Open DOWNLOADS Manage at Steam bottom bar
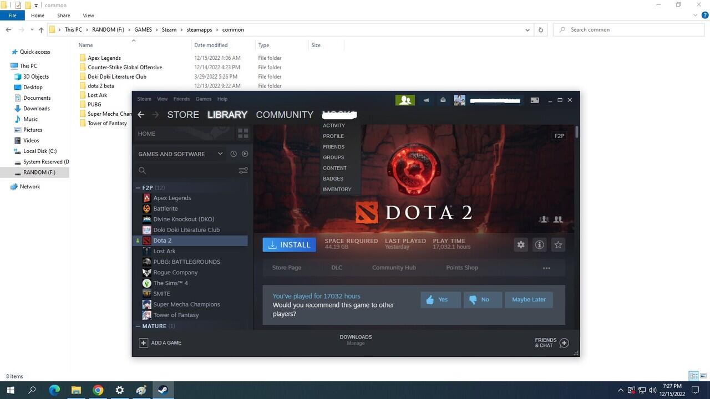Image resolution: width=710 pixels, height=399 pixels. (x=356, y=340)
